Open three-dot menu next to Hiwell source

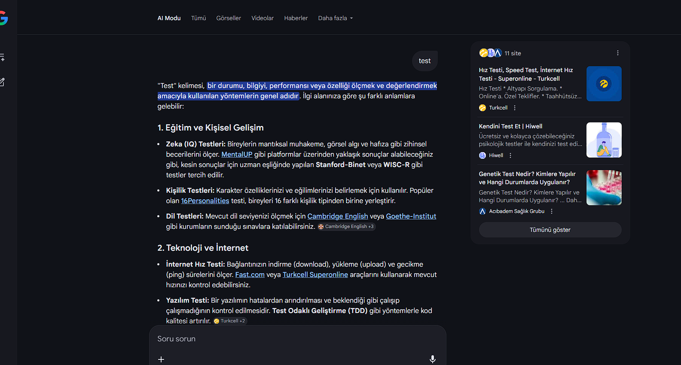click(x=510, y=155)
